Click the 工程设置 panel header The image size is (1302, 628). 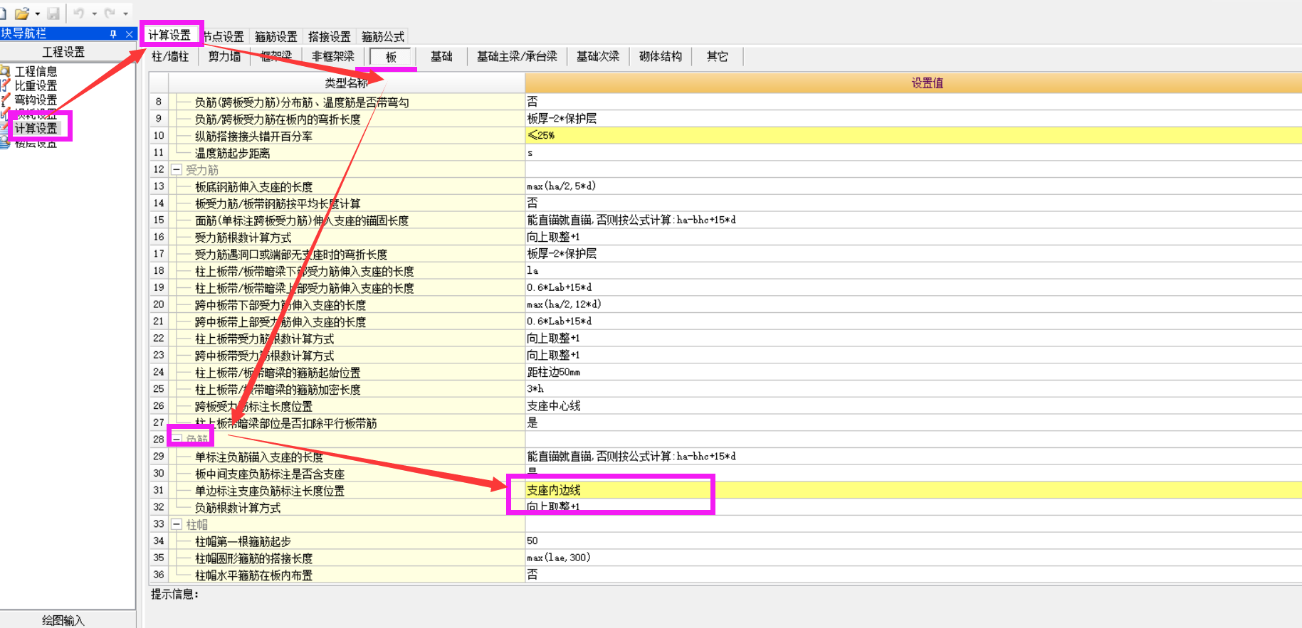pyautogui.click(x=64, y=52)
